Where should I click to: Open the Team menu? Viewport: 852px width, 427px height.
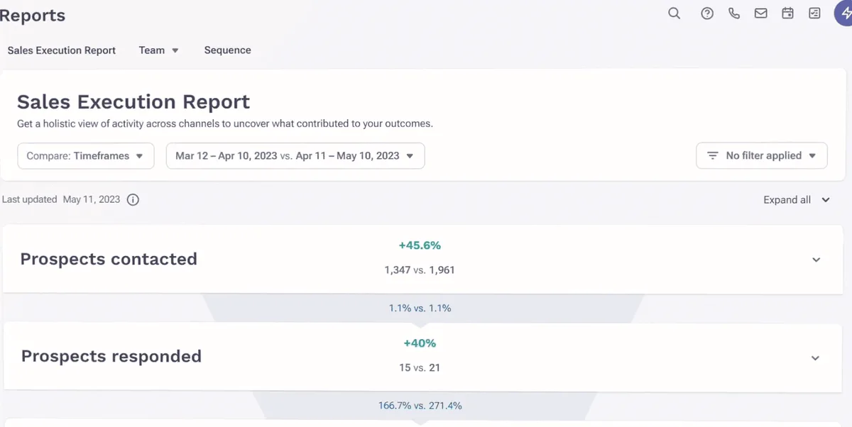(158, 50)
